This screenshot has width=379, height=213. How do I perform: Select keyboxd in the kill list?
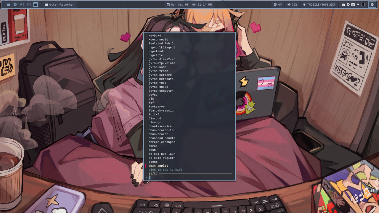click(155, 35)
